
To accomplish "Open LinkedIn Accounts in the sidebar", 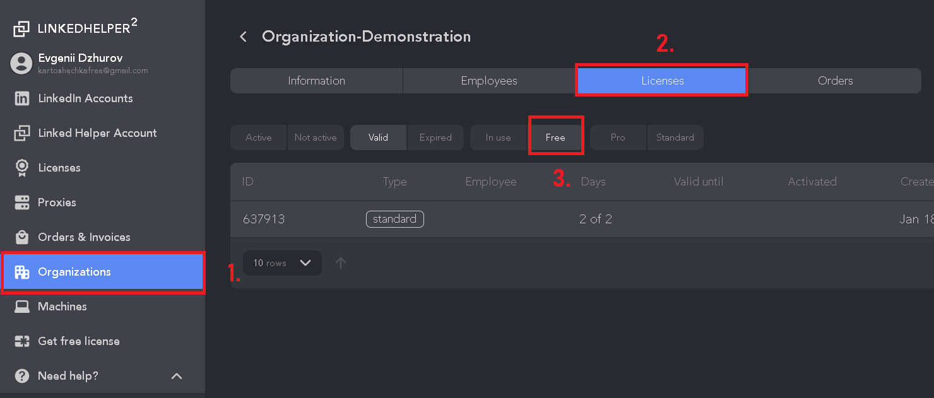I will (103, 98).
